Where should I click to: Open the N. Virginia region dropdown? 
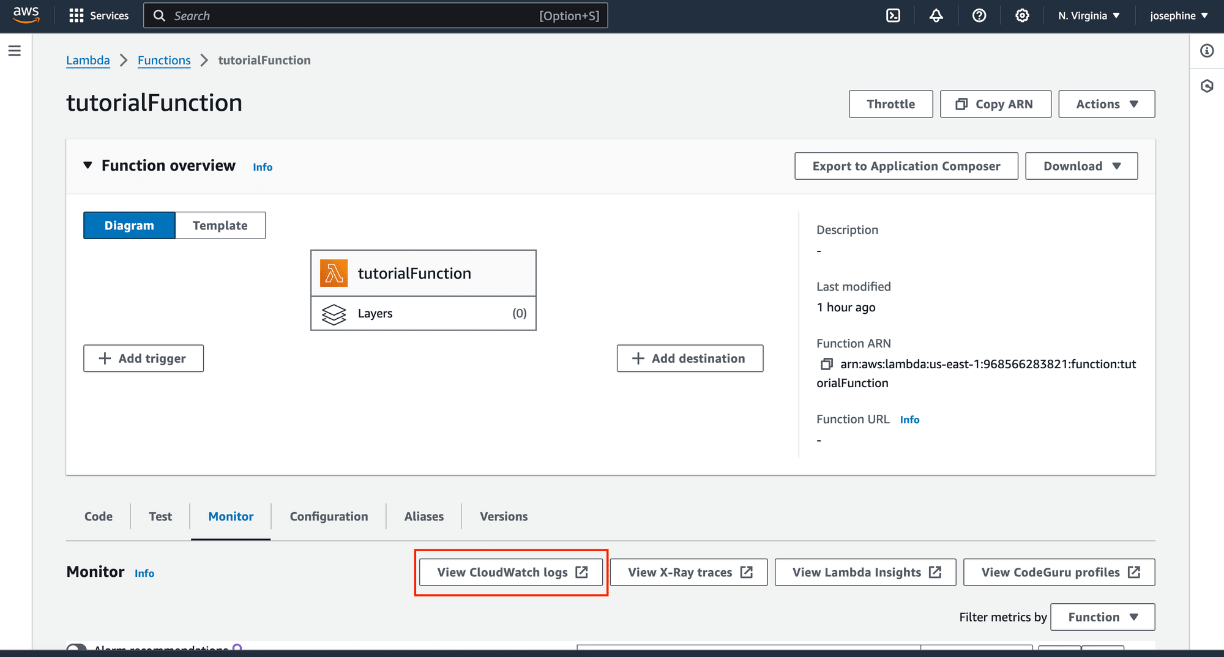(x=1089, y=16)
